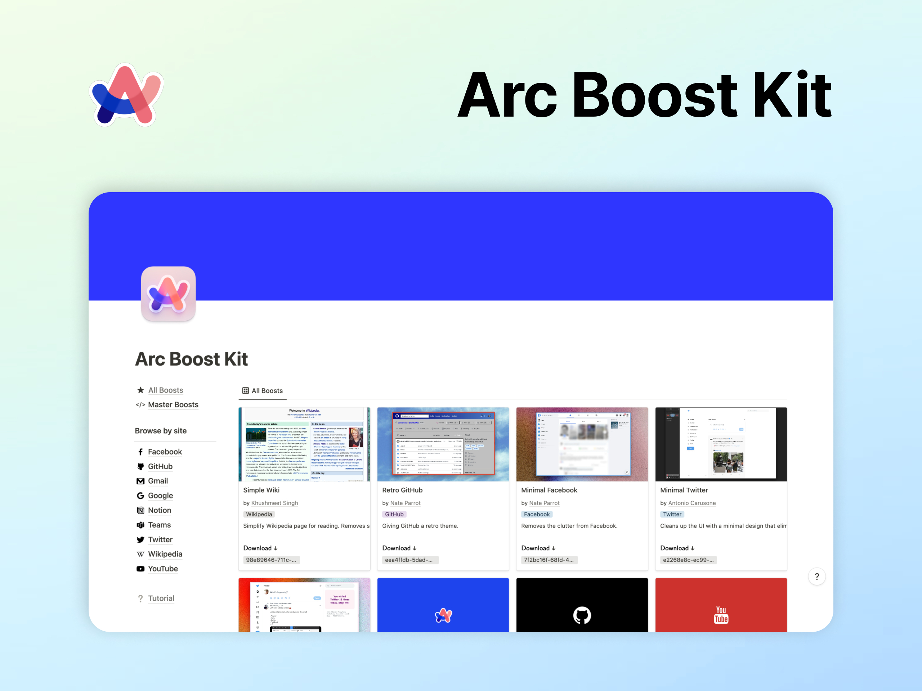
Task: Open the blue Arc logo card thumbnail
Action: 443,605
